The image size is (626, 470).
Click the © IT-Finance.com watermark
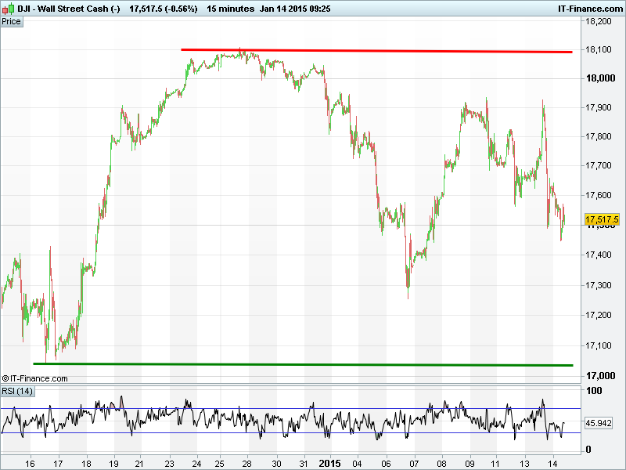pos(35,378)
